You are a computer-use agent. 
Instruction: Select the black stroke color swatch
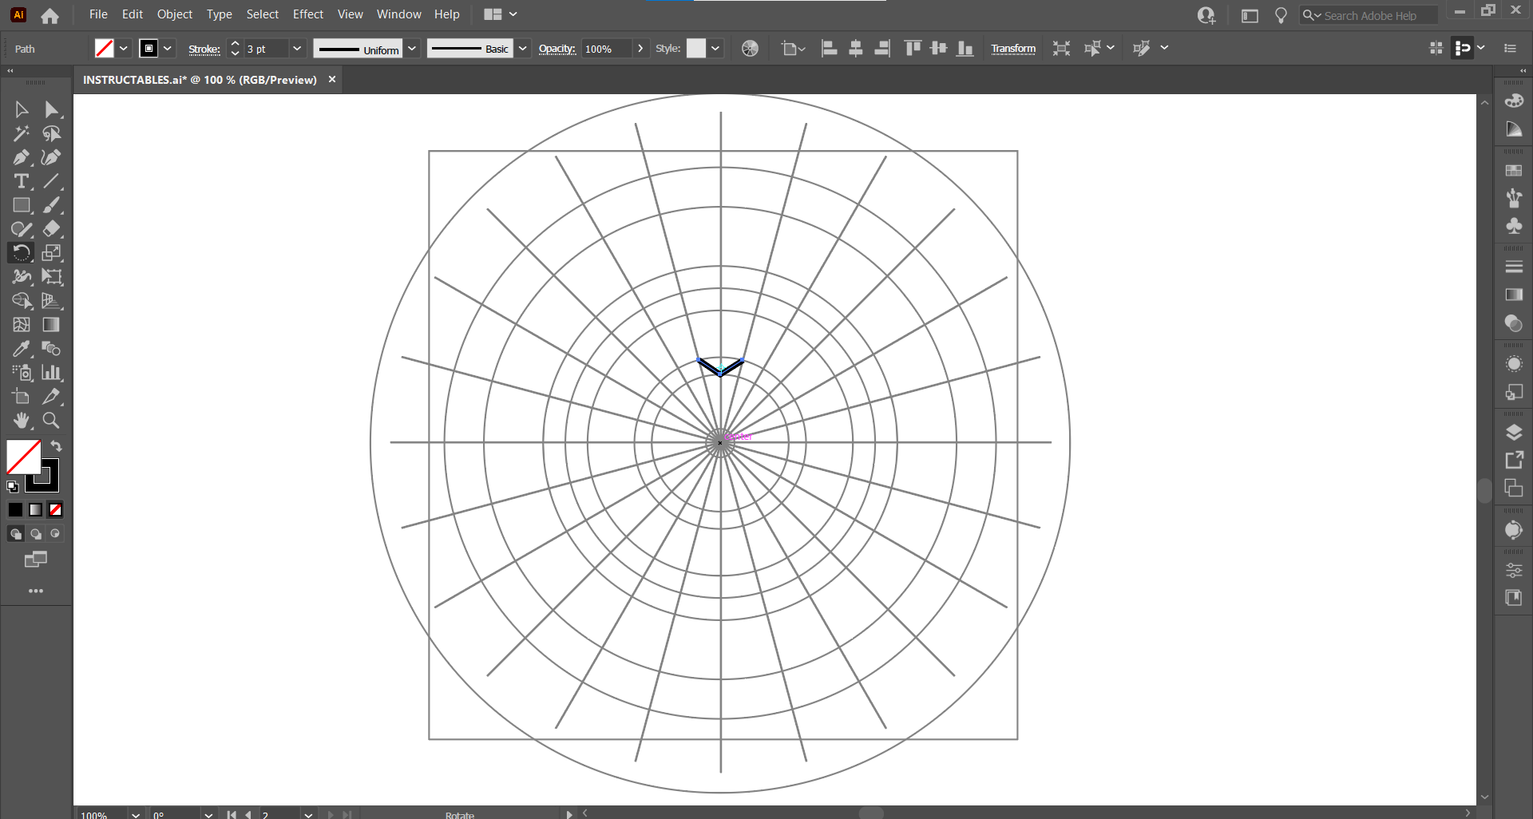(14, 509)
